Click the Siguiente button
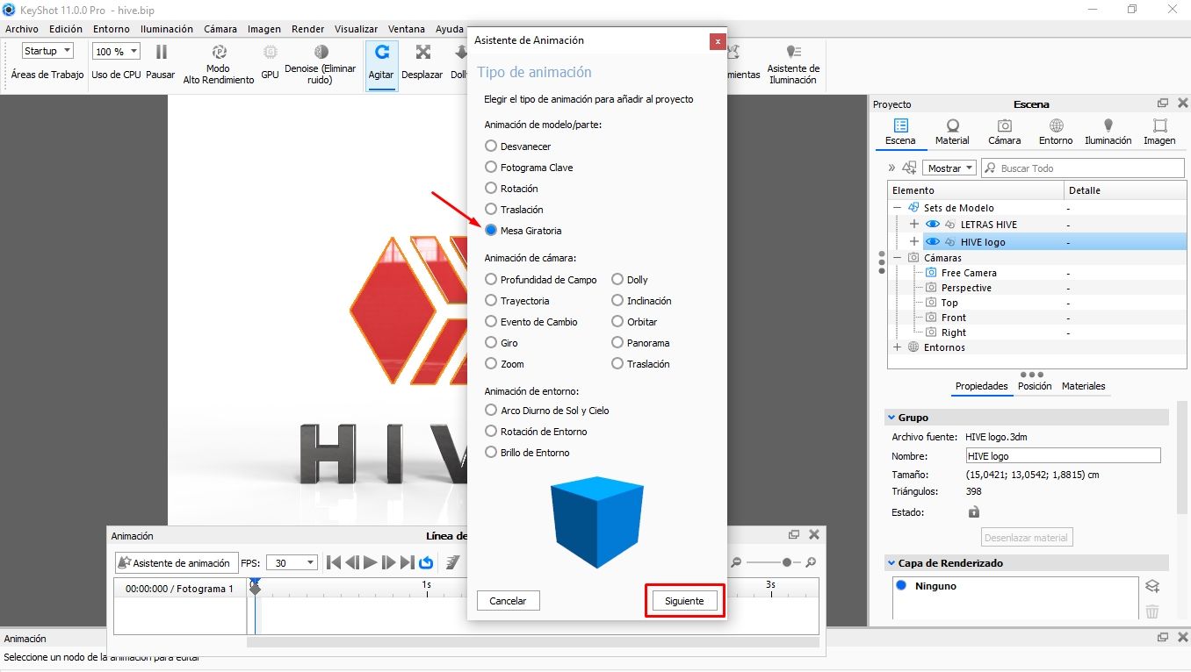This screenshot has height=672, width=1191. (684, 601)
